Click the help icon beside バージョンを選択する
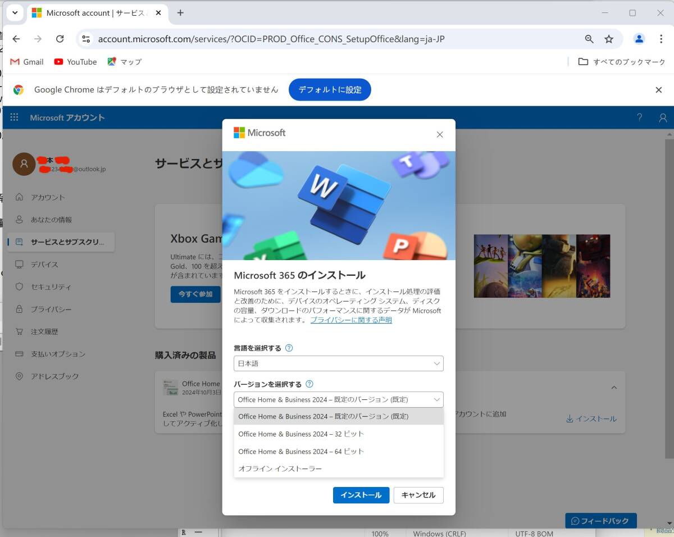Image resolution: width=674 pixels, height=537 pixels. click(309, 384)
